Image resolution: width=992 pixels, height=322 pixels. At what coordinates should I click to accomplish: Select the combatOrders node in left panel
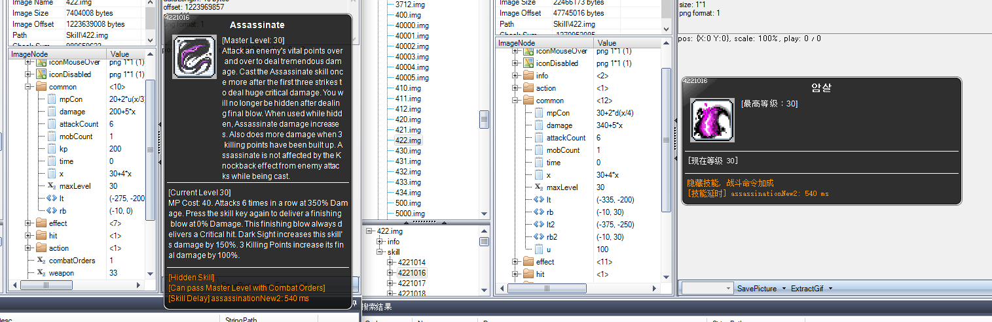[x=71, y=261]
